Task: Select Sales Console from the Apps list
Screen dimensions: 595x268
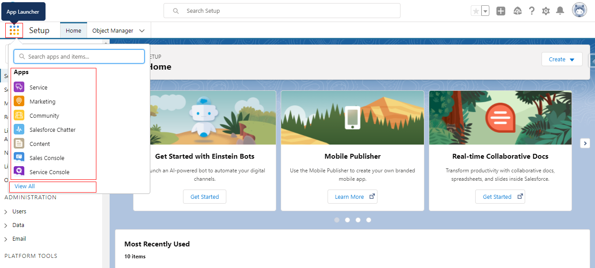Action: tap(47, 158)
